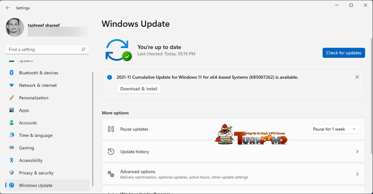Click the Pause updates icon

pyautogui.click(x=111, y=129)
